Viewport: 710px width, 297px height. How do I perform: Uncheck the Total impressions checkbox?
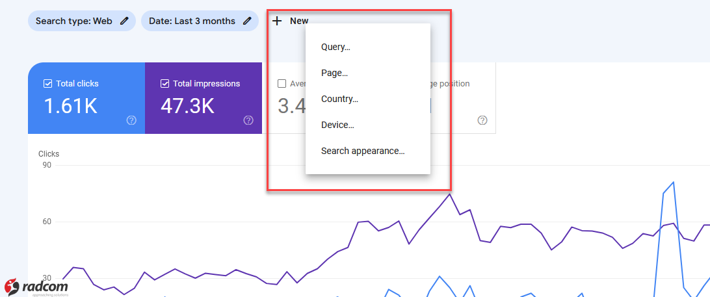coord(164,84)
